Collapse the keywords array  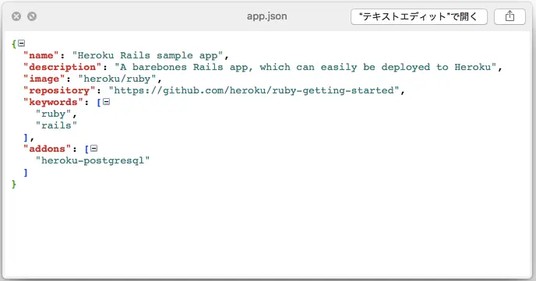[106, 102]
